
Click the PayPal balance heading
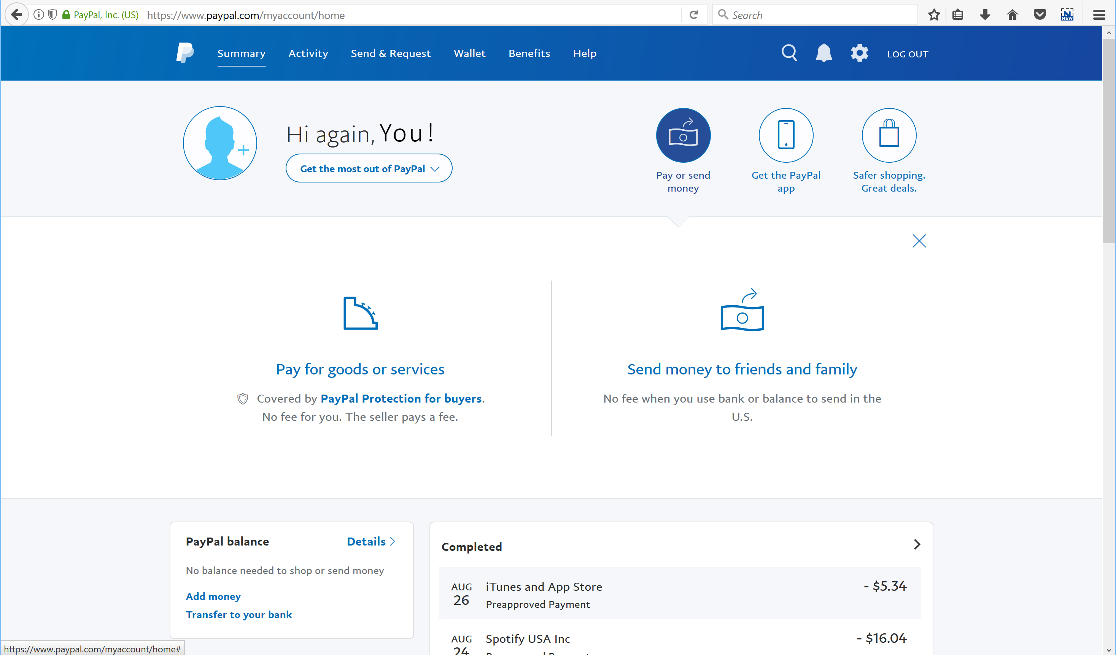227,542
